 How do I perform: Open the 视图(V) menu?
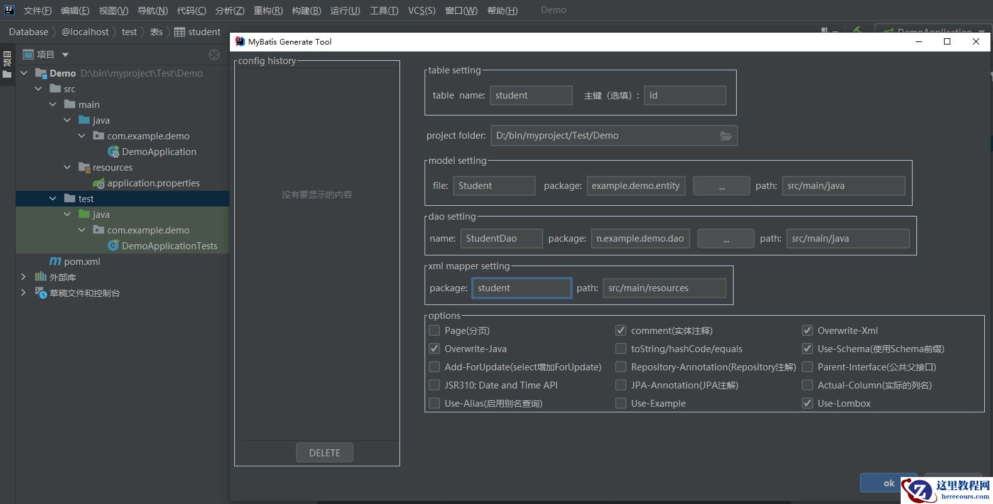click(x=114, y=10)
